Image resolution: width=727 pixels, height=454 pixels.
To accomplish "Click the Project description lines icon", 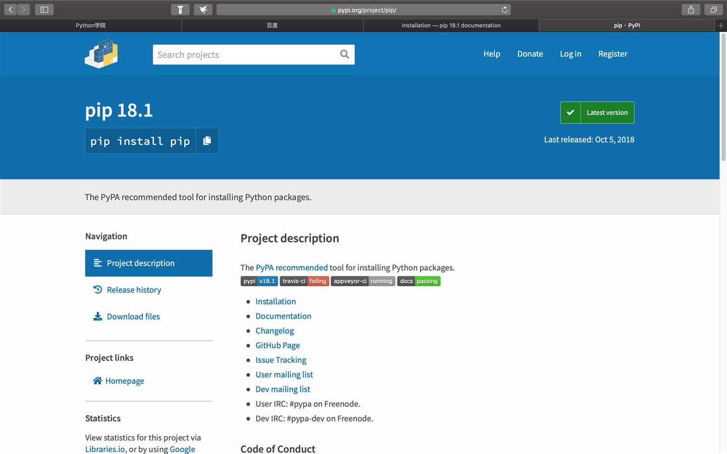I will click(x=98, y=263).
